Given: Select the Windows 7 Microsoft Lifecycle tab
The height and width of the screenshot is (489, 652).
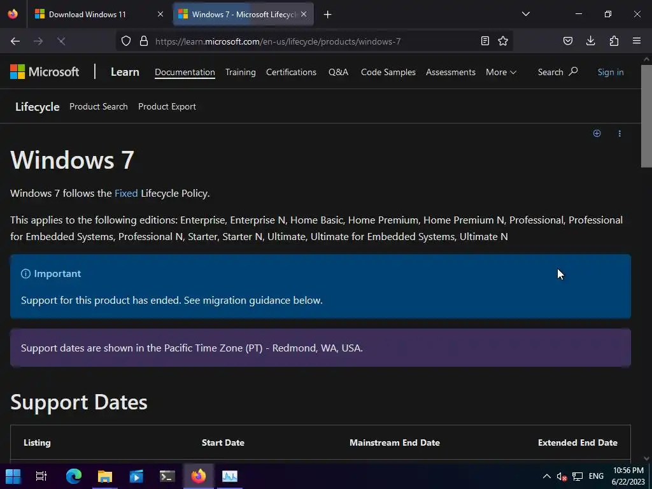Looking at the screenshot, I should [x=243, y=14].
